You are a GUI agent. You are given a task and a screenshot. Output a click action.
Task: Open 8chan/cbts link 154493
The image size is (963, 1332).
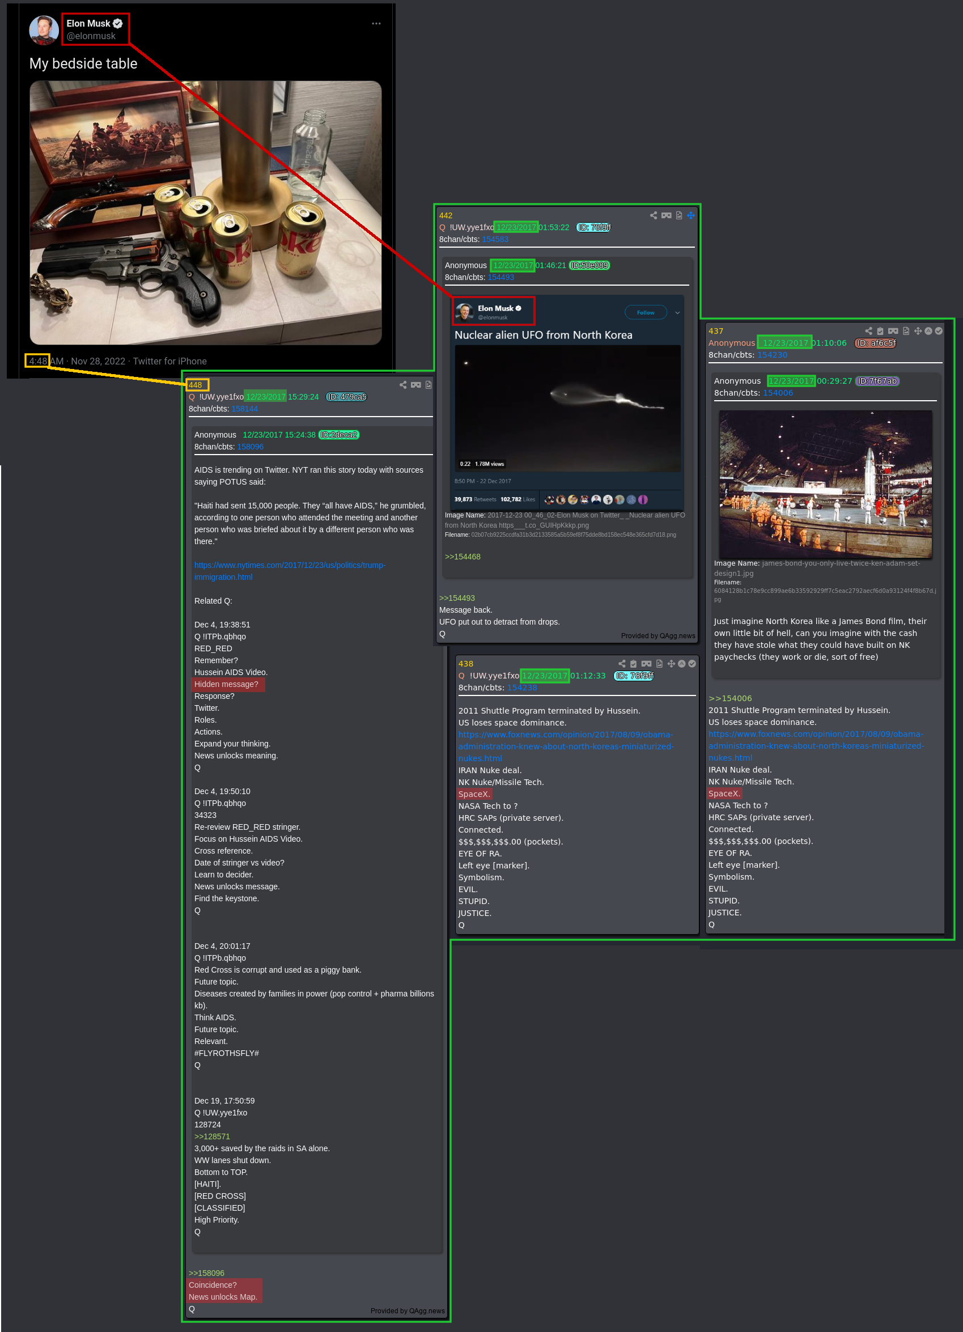coord(501,277)
